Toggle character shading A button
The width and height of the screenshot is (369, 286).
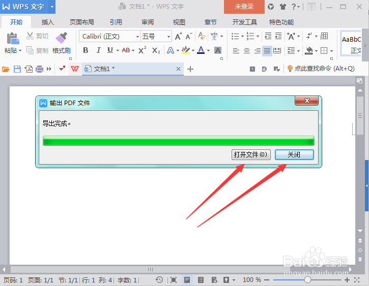(218, 50)
